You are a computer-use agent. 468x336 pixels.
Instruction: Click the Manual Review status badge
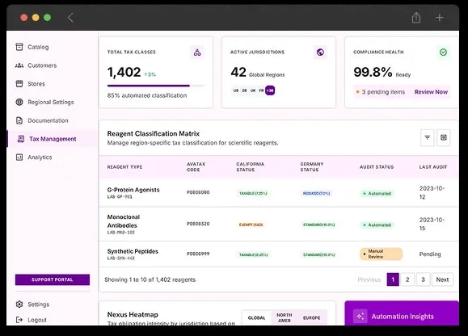(x=381, y=254)
